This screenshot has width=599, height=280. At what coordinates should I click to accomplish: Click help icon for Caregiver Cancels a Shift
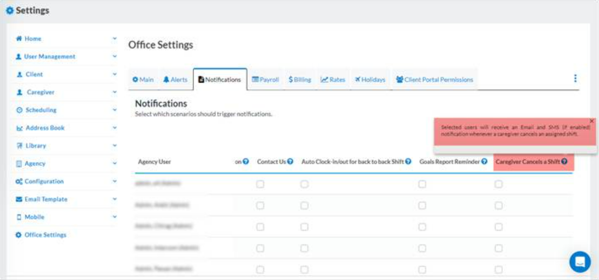[x=564, y=162]
